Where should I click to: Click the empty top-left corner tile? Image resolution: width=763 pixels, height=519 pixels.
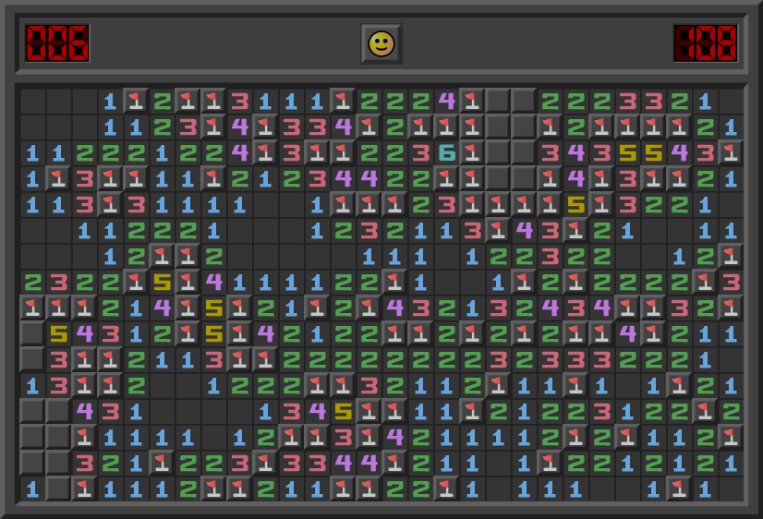(x=33, y=101)
